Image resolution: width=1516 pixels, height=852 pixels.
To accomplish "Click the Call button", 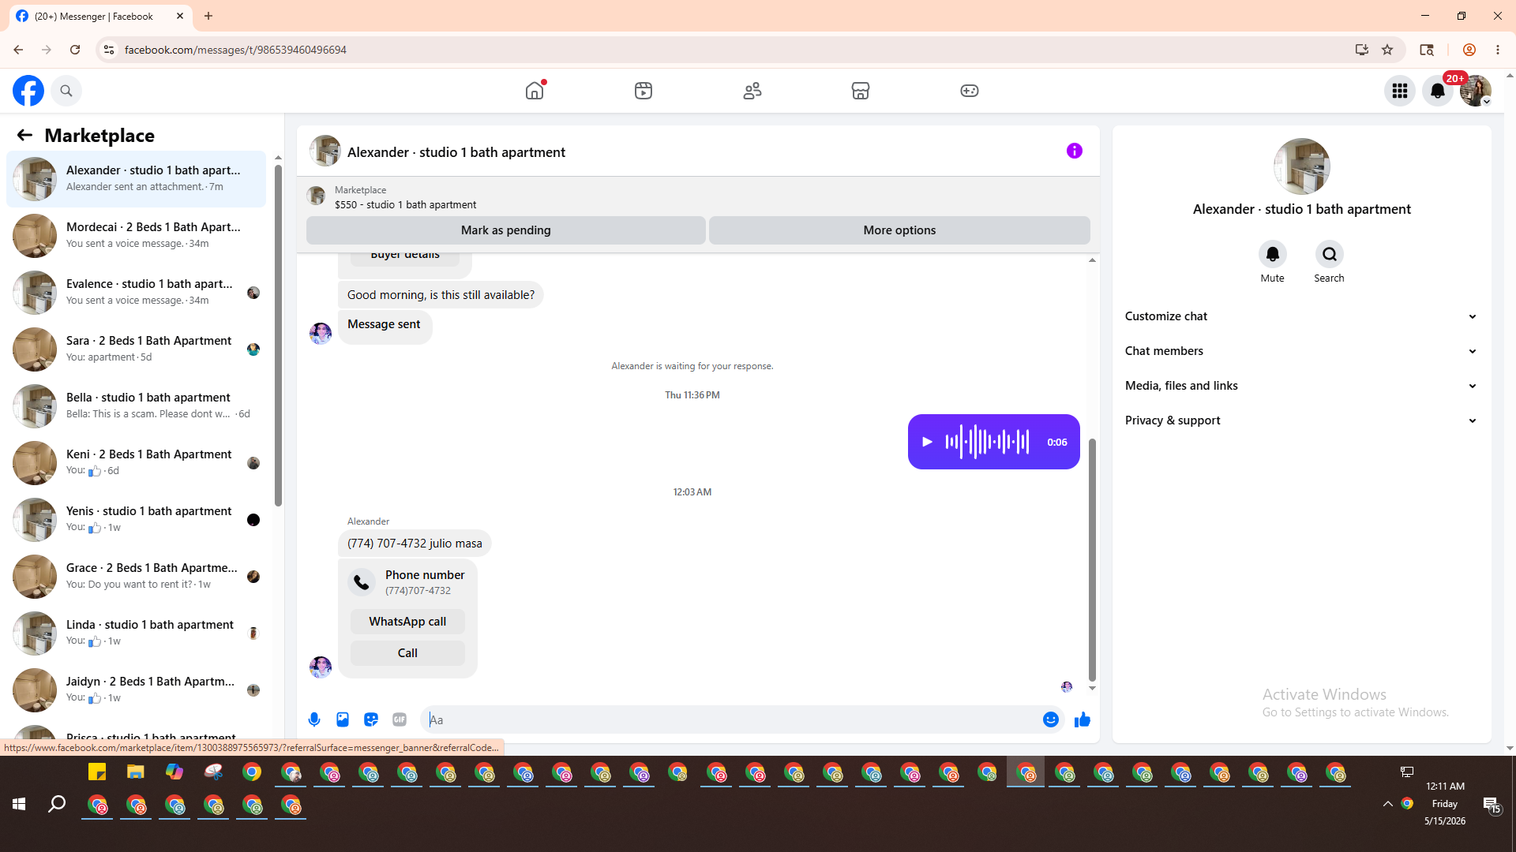I will pyautogui.click(x=407, y=653).
